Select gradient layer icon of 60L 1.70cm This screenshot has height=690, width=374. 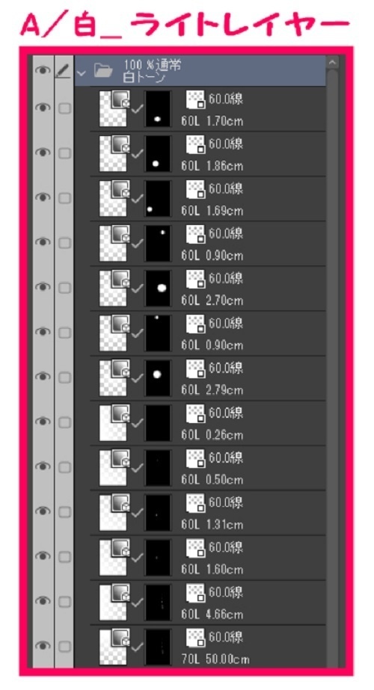114,108
